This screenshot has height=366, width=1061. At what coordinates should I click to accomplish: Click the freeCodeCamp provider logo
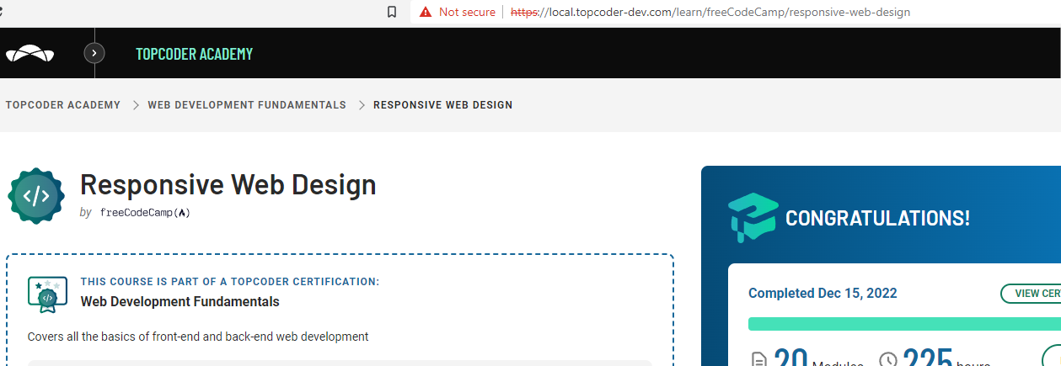(x=145, y=213)
